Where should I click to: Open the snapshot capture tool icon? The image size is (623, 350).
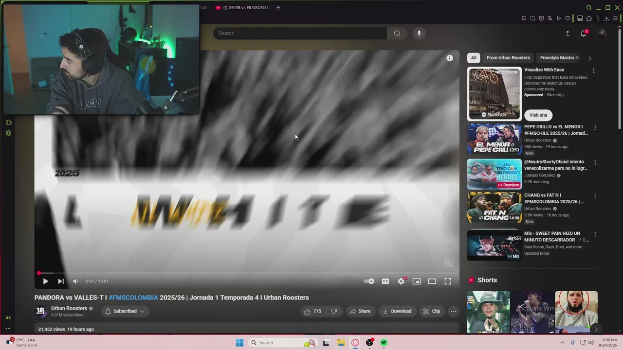tap(532, 18)
